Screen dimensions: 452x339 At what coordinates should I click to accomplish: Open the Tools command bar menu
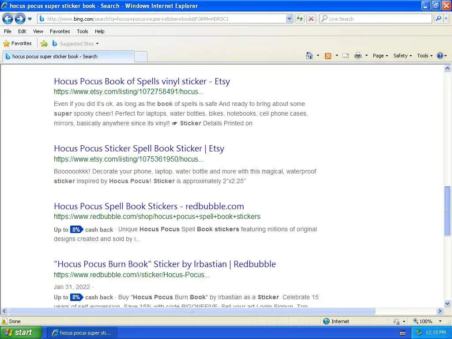pyautogui.click(x=425, y=56)
